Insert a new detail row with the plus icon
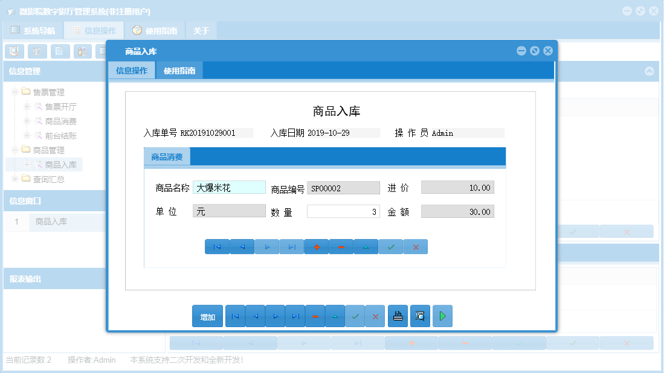Image resolution: width=664 pixels, height=373 pixels. point(316,246)
